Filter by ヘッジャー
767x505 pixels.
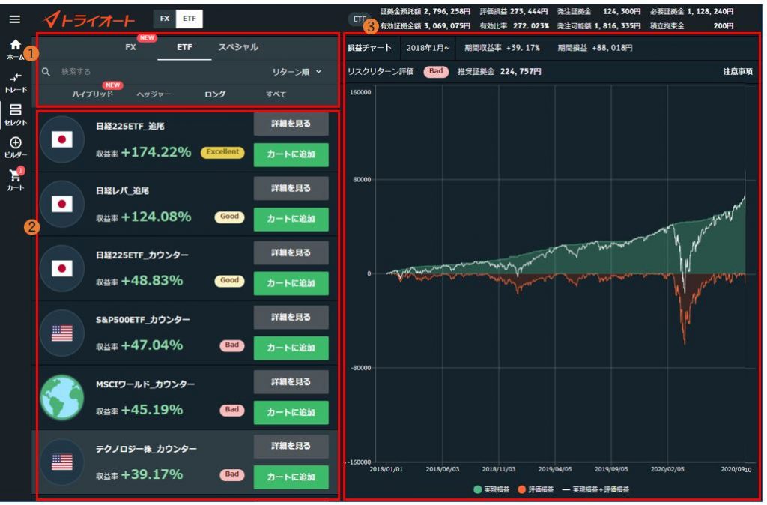click(154, 94)
